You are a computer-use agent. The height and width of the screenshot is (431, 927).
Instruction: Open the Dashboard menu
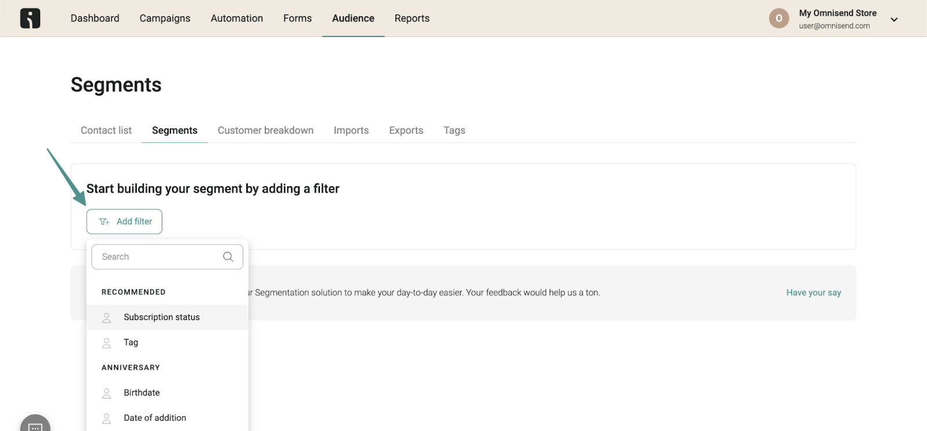point(95,19)
